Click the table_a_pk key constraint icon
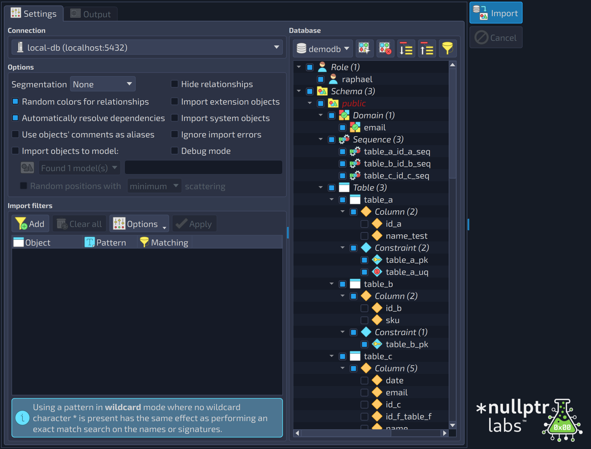The image size is (591, 449). tap(377, 260)
